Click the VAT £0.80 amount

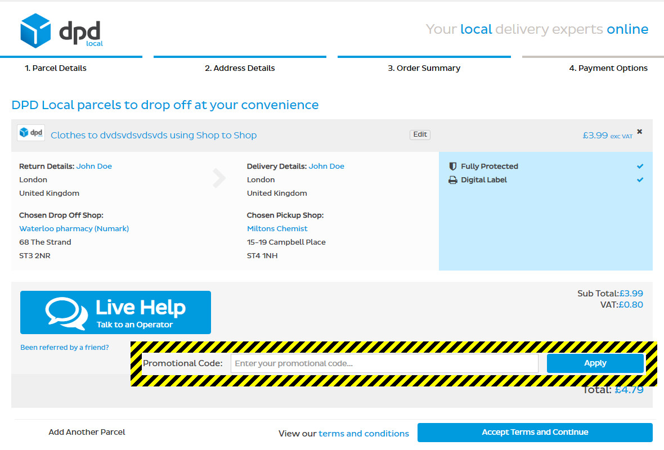tap(631, 305)
